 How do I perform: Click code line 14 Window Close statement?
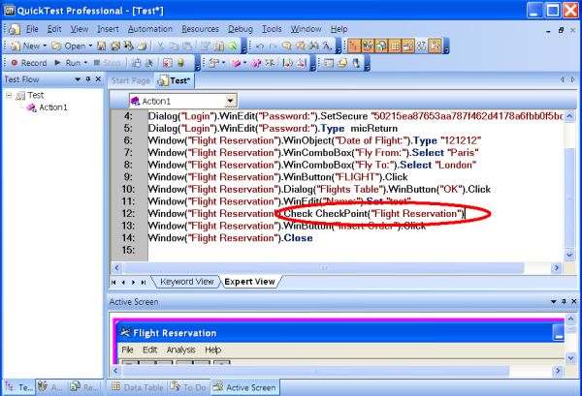pyautogui.click(x=230, y=238)
